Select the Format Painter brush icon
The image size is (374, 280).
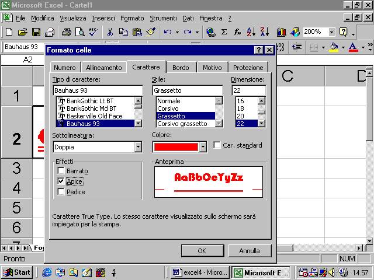coord(151,32)
